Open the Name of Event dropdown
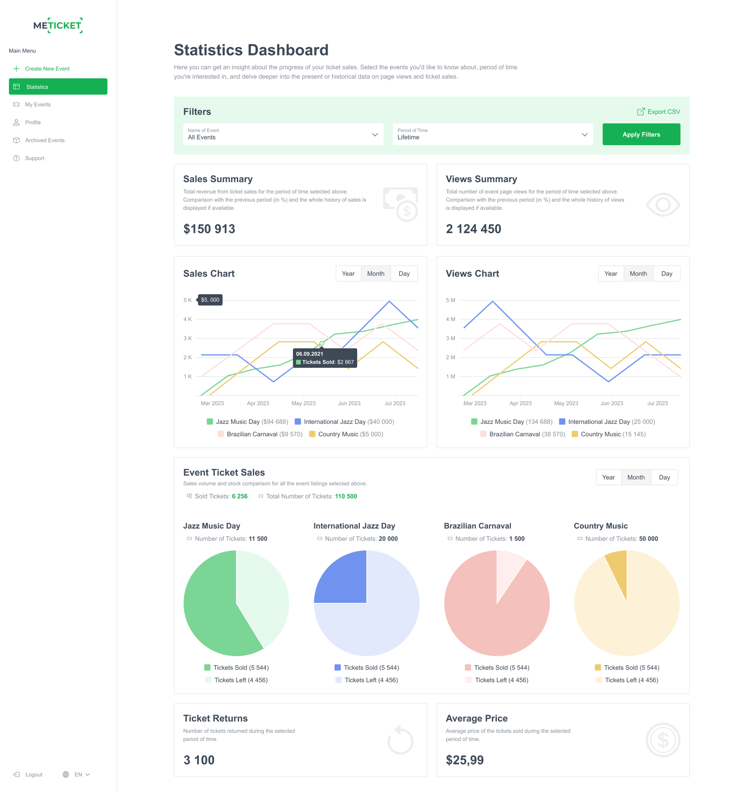This screenshot has height=792, width=747. pyautogui.click(x=283, y=134)
